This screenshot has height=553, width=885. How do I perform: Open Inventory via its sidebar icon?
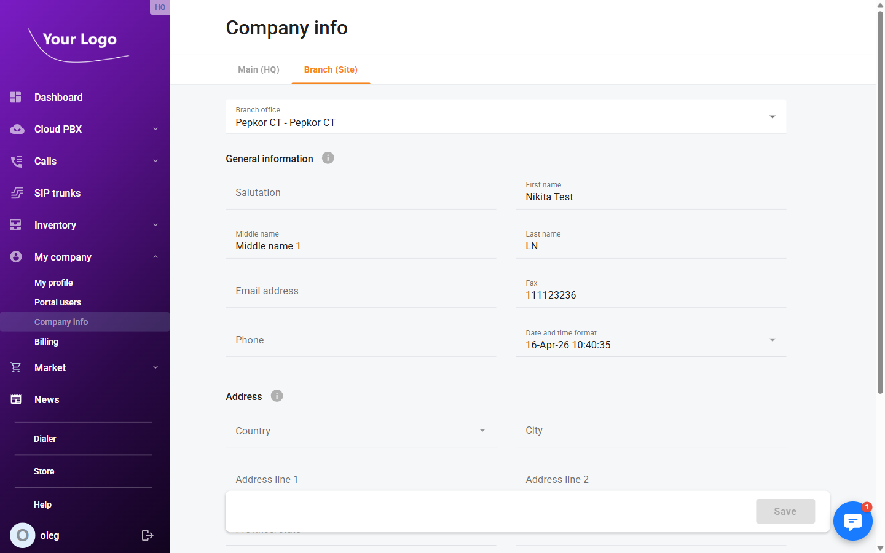16,224
